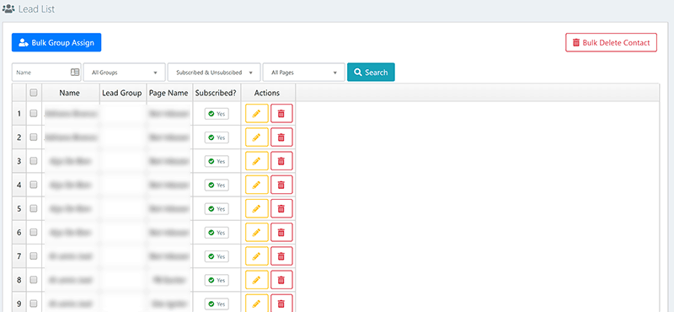Screen dimensions: 674x312
Task: Delete lead in row 6 with trash icon
Action: (281, 233)
